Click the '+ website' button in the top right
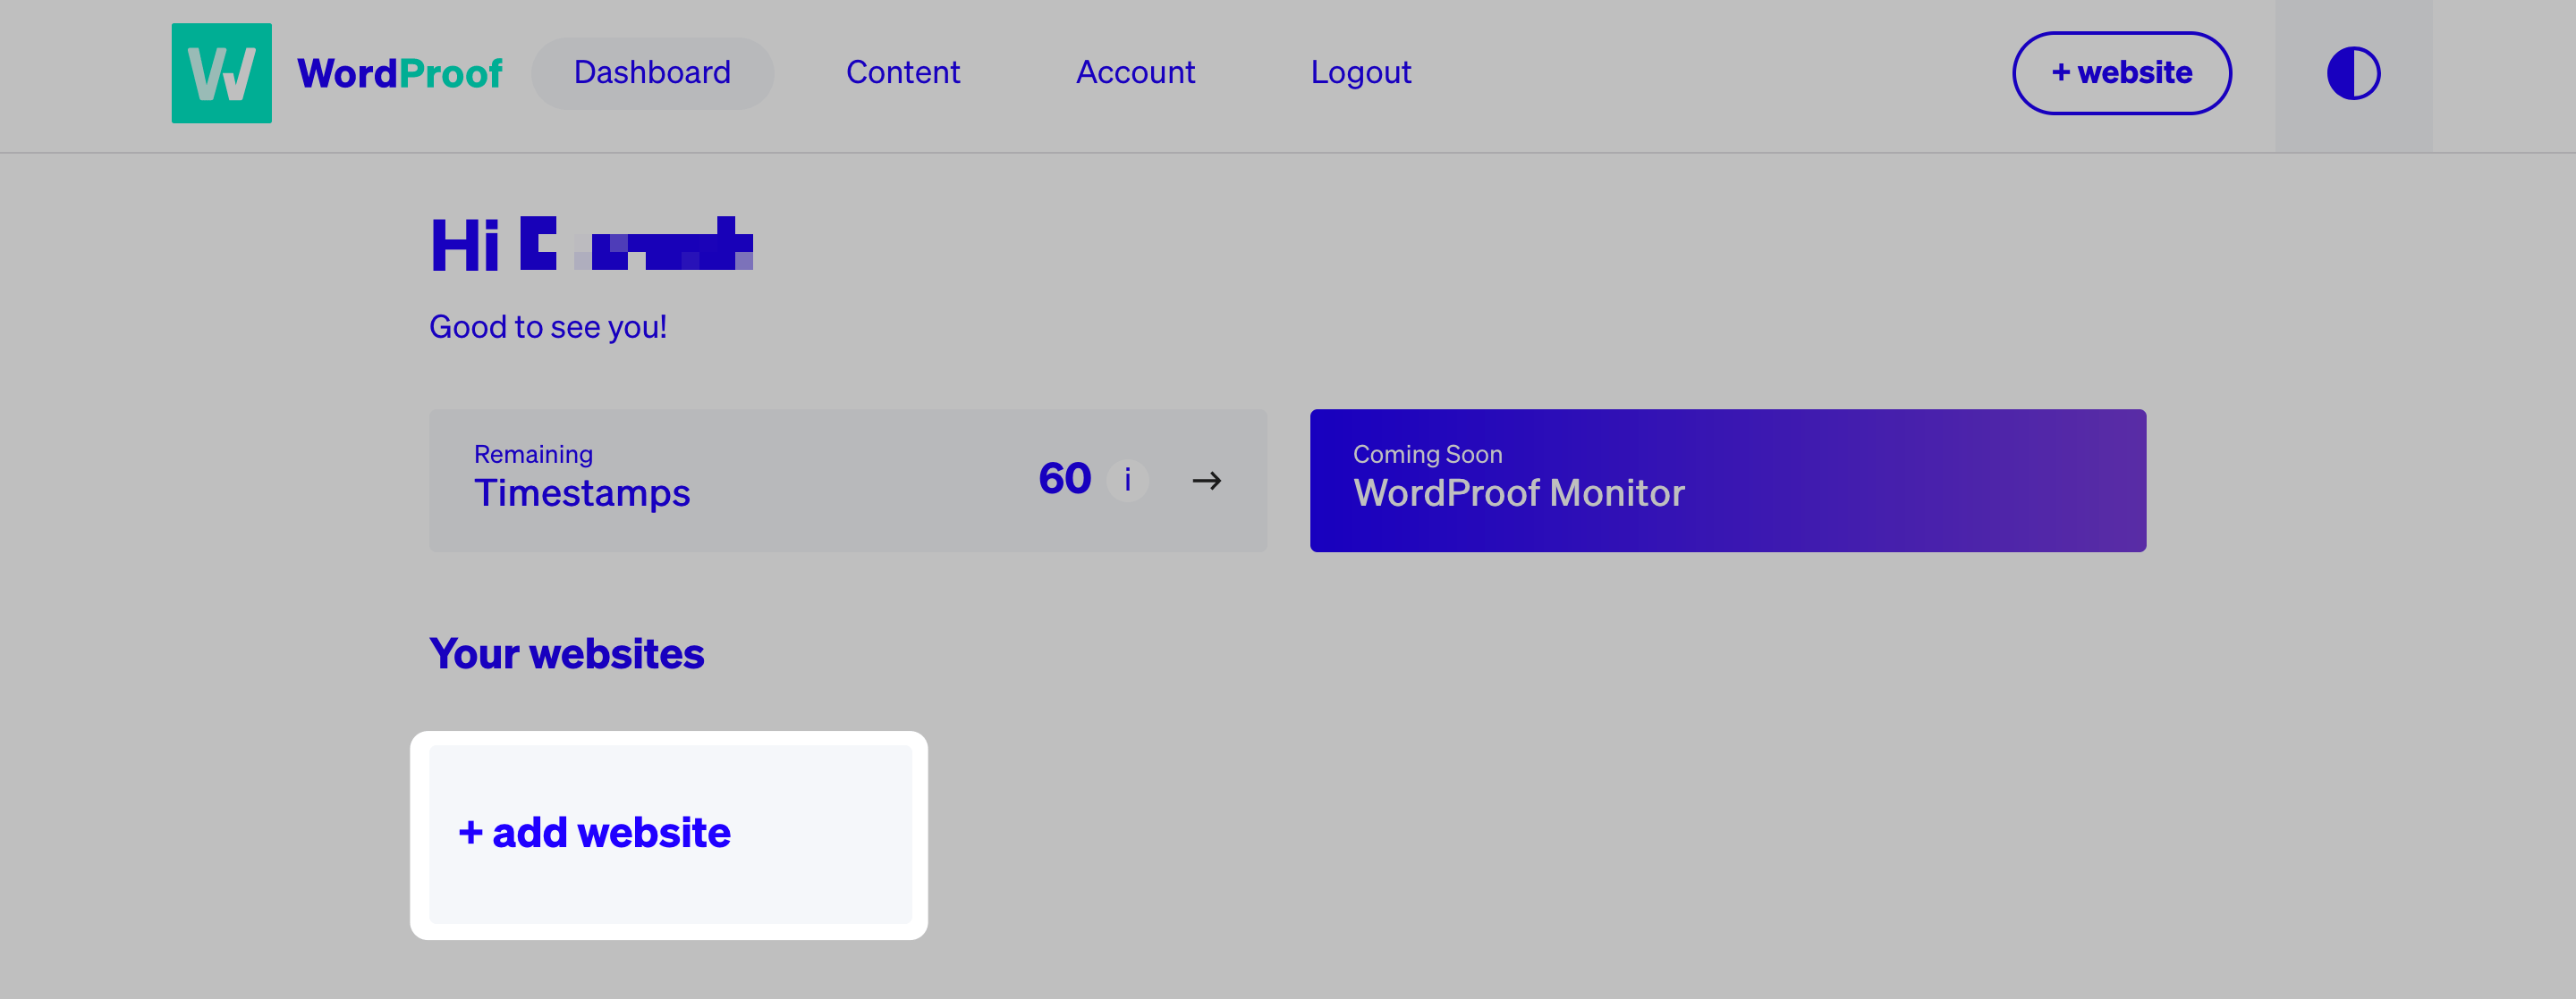This screenshot has height=999, width=2576. [x=2121, y=72]
